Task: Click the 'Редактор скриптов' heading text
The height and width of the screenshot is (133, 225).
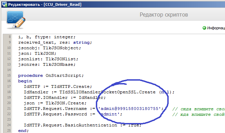Action: tap(164, 15)
